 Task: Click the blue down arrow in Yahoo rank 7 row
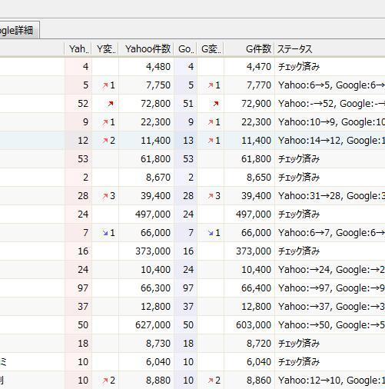tap(105, 233)
